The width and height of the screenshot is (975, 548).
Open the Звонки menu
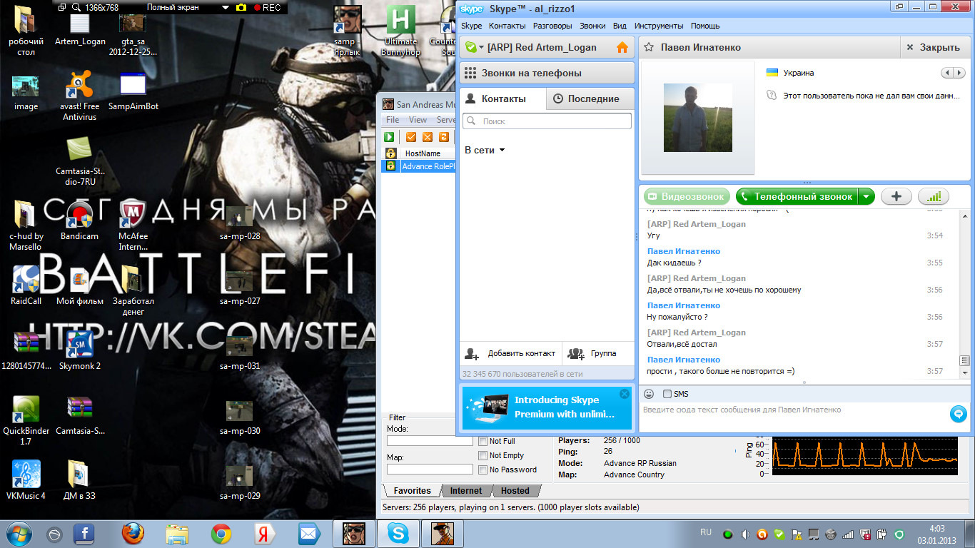point(592,26)
